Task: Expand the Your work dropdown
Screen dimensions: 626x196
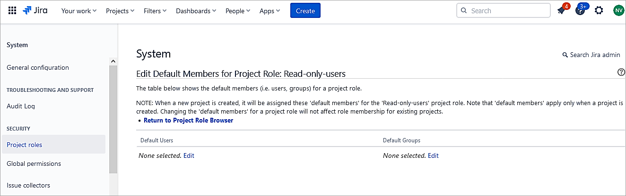Action: (79, 11)
